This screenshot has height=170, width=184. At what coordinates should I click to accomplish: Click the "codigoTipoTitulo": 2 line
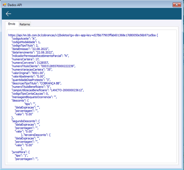pyautogui.click(x=25, y=45)
